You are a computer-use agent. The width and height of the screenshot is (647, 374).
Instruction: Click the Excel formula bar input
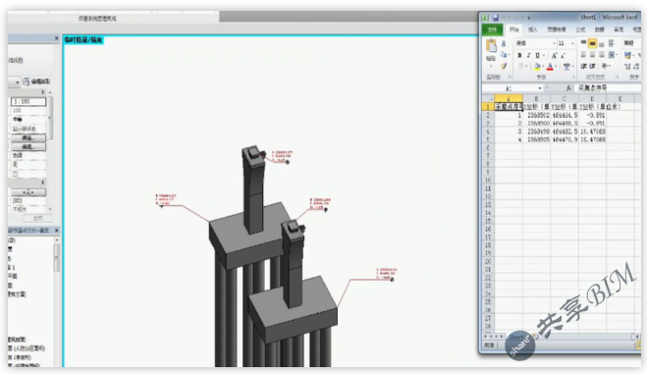(608, 88)
